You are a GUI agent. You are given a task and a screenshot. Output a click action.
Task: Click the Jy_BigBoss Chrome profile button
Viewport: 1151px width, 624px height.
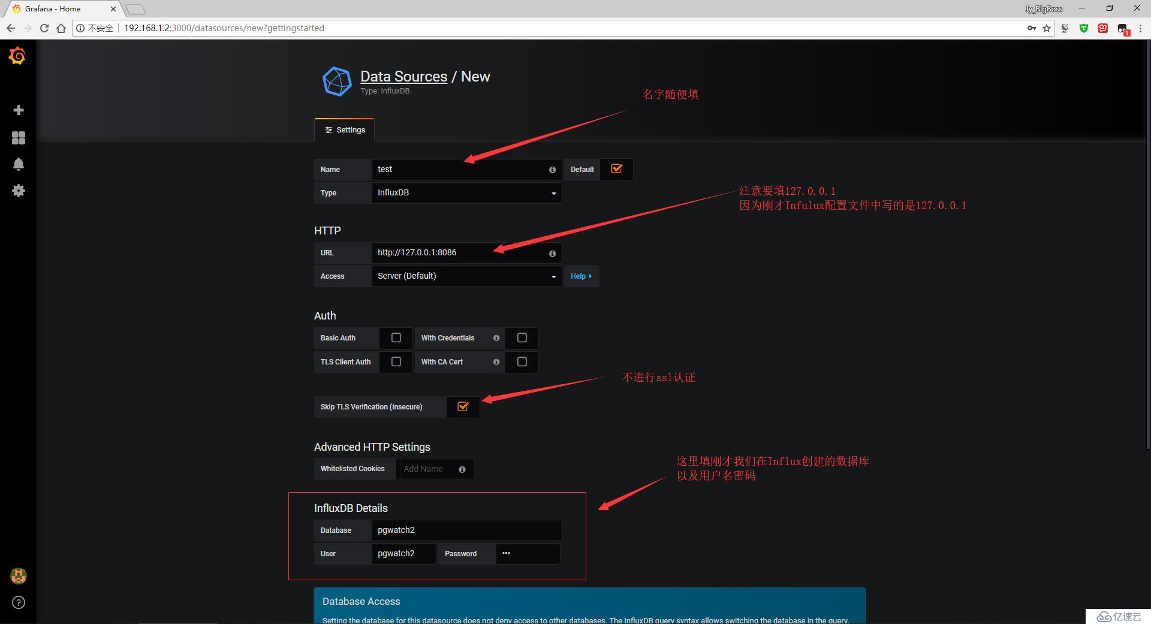[x=1044, y=8]
